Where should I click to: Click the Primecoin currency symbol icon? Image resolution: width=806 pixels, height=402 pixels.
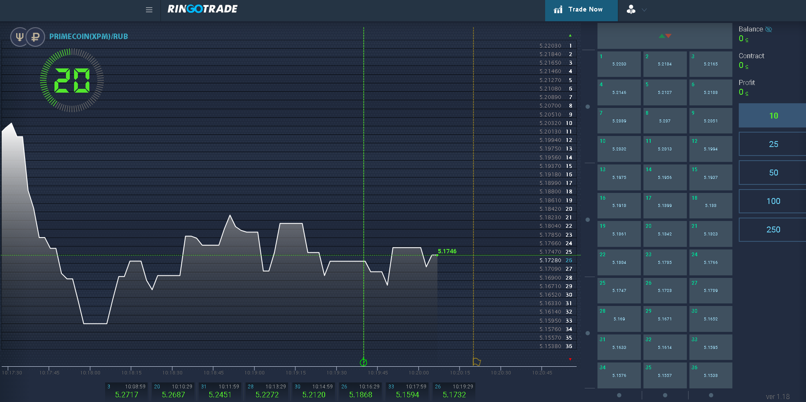[x=19, y=37]
